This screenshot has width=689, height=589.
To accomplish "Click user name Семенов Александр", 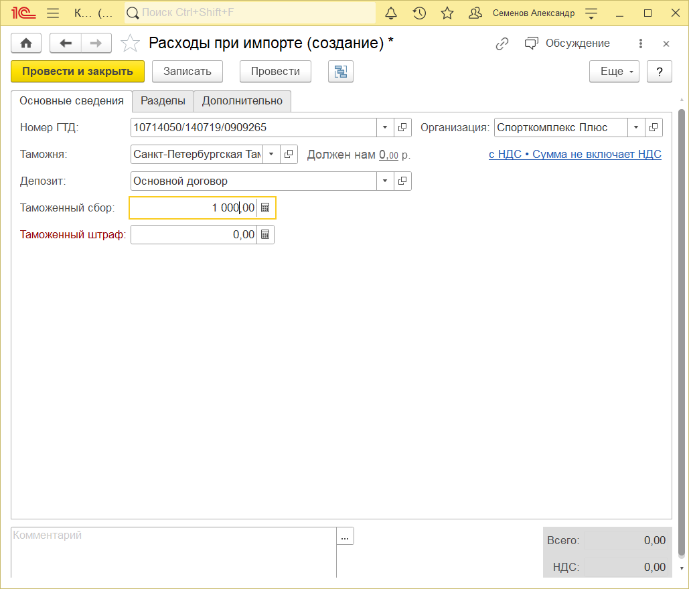I will [534, 13].
